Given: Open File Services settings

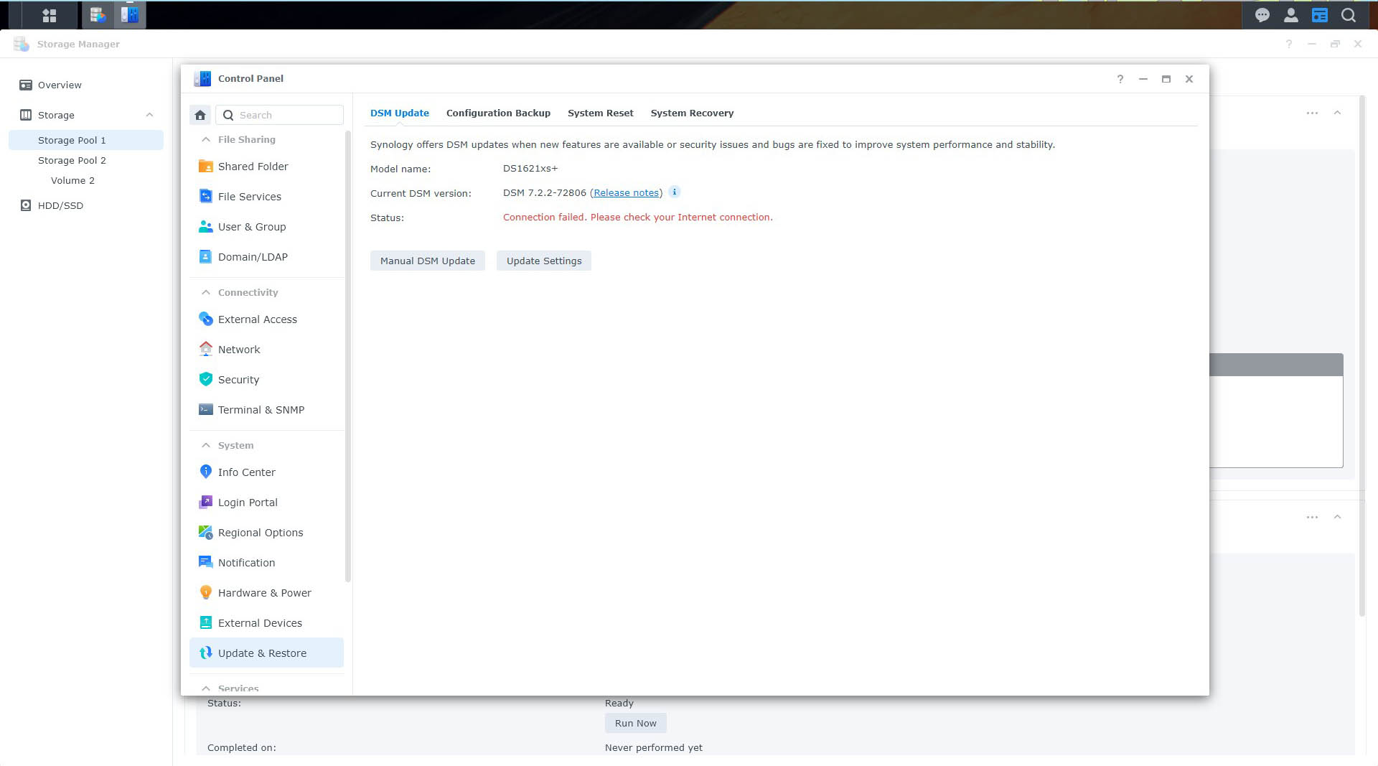Looking at the screenshot, I should tap(266, 197).
